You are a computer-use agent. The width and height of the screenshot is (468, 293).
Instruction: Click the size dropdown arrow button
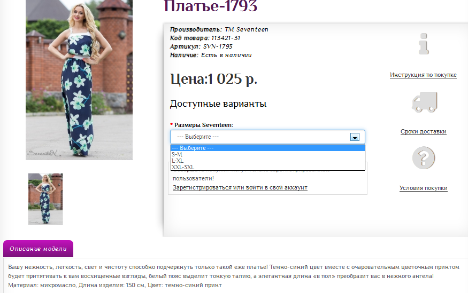355,137
